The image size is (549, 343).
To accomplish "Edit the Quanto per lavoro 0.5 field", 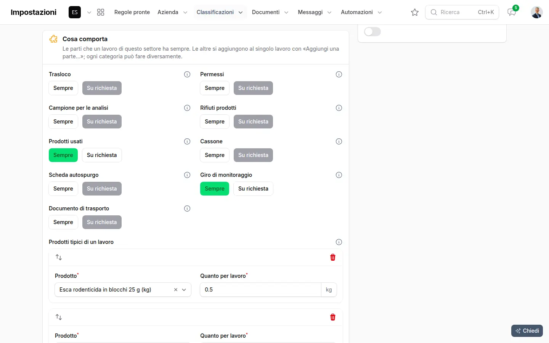I will 260,290.
